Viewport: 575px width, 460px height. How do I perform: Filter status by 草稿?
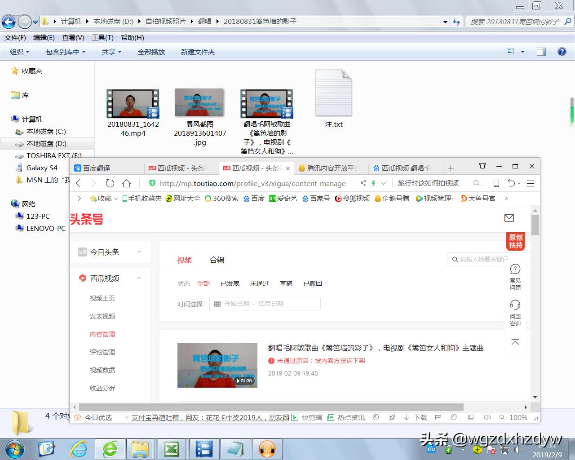point(286,283)
